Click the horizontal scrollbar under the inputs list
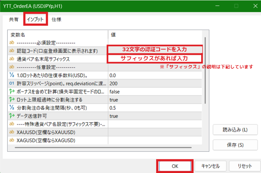Screen dimensions: 261x173 tap(103, 148)
